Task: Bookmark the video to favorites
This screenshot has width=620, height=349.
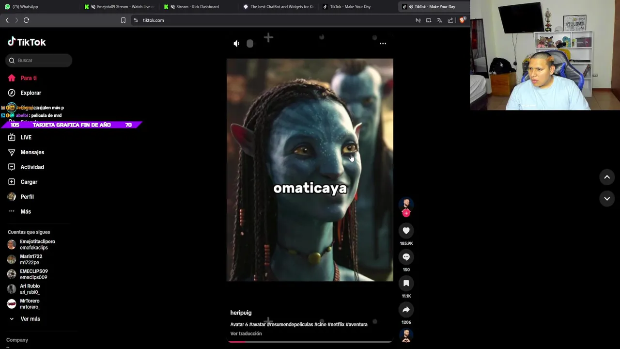Action: pos(406,283)
